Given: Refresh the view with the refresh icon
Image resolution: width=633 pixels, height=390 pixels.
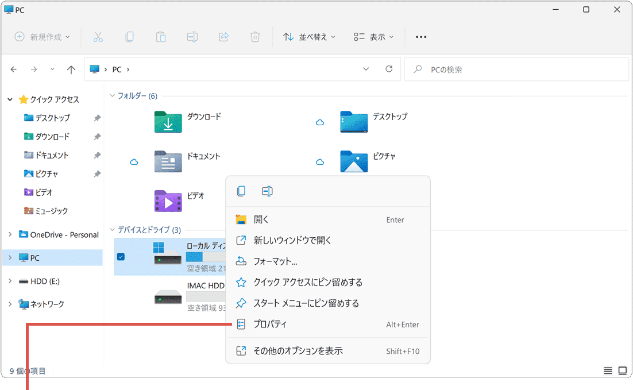Looking at the screenshot, I should pyautogui.click(x=388, y=68).
